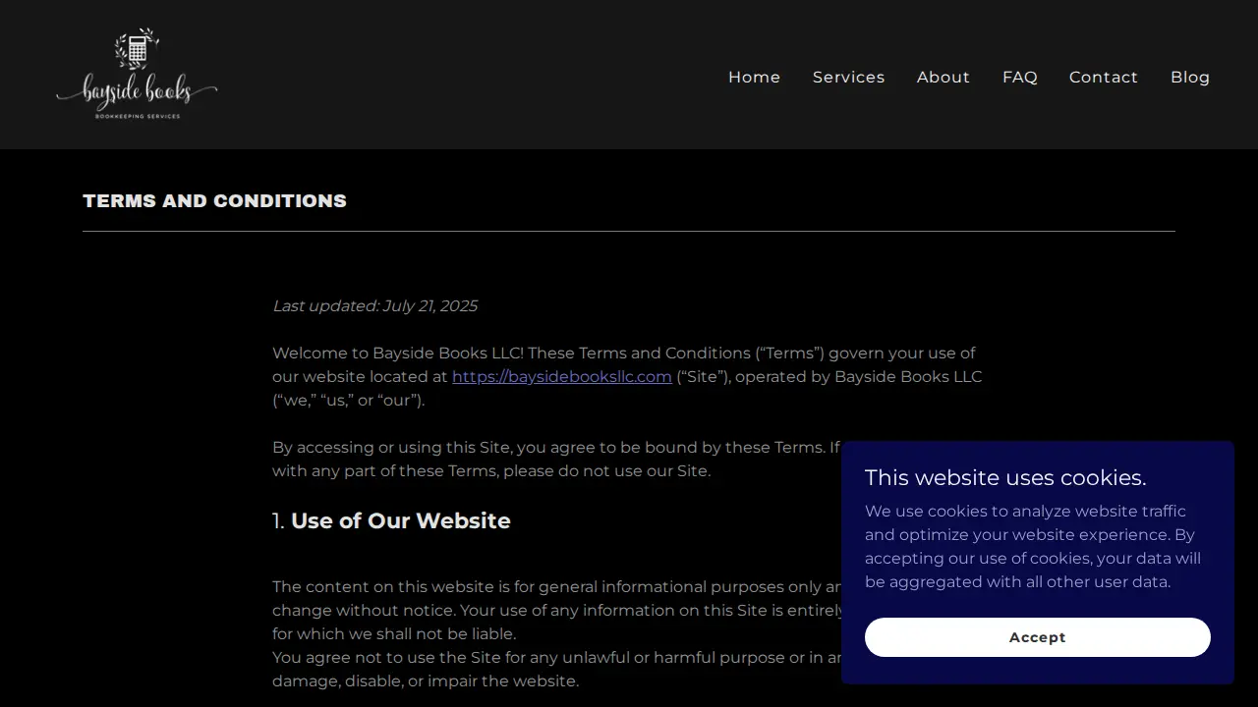The width and height of the screenshot is (1258, 707).
Task: Click the Bayside Books logo
Action: [137, 75]
